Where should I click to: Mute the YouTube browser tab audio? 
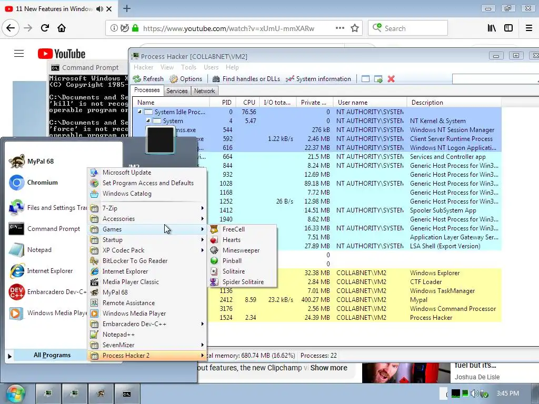point(99,9)
